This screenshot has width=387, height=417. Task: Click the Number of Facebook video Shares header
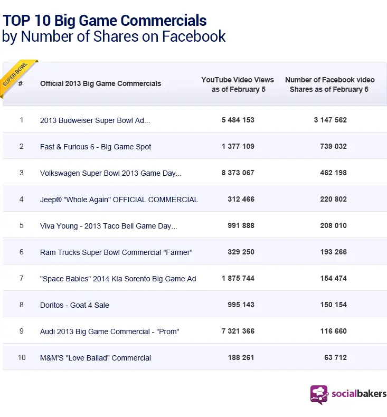pyautogui.click(x=329, y=84)
